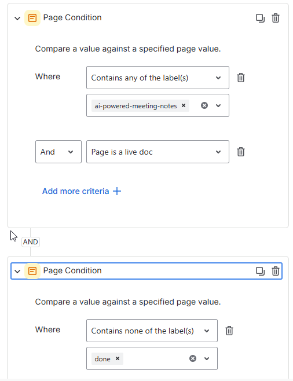
Task: Delete the 'Contains none of the label(s)' criterion
Action: tap(229, 331)
